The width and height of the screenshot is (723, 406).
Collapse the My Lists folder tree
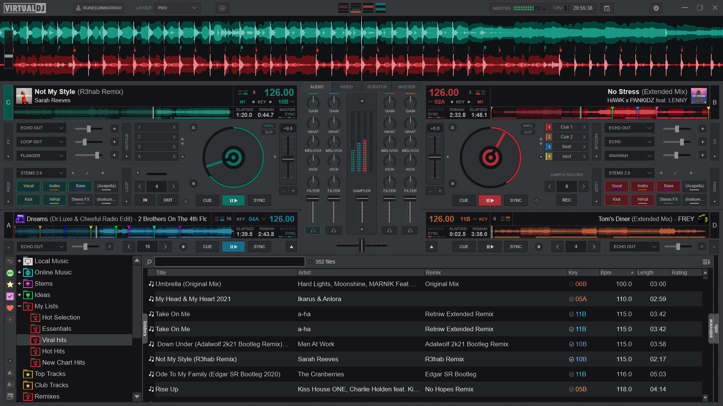(x=19, y=306)
